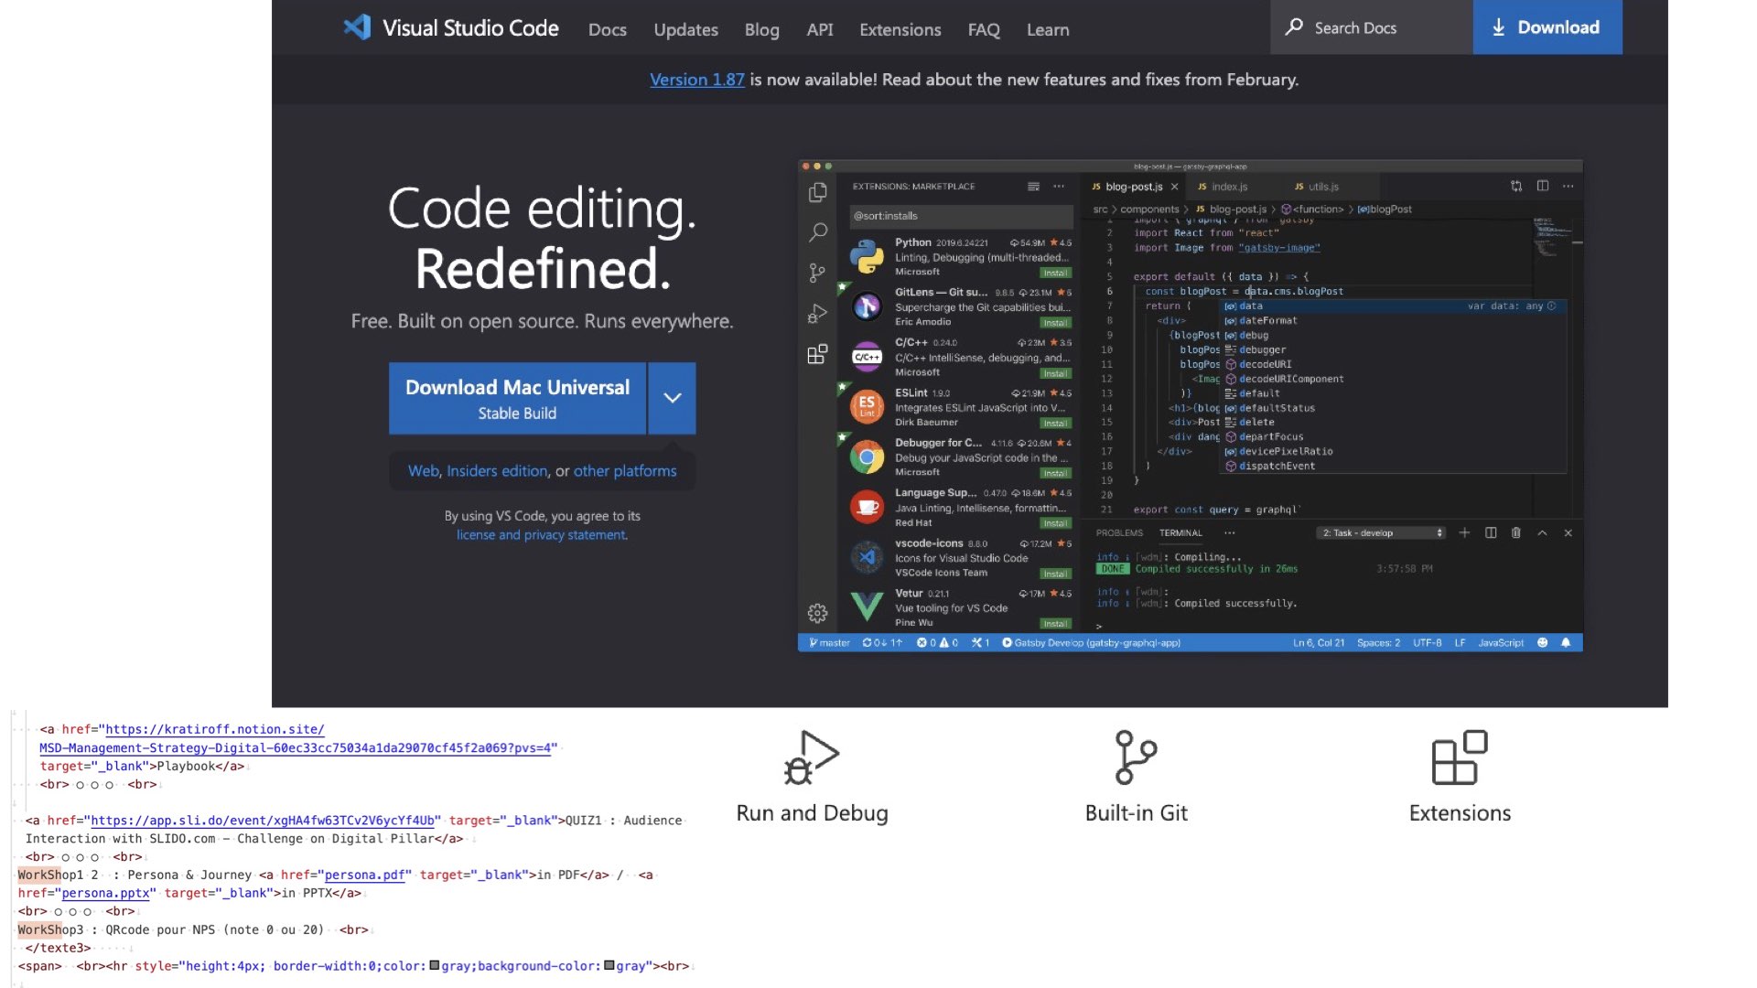Click the persona.pdf link in code
Viewport: 1757px width, 988px height.
tap(365, 875)
